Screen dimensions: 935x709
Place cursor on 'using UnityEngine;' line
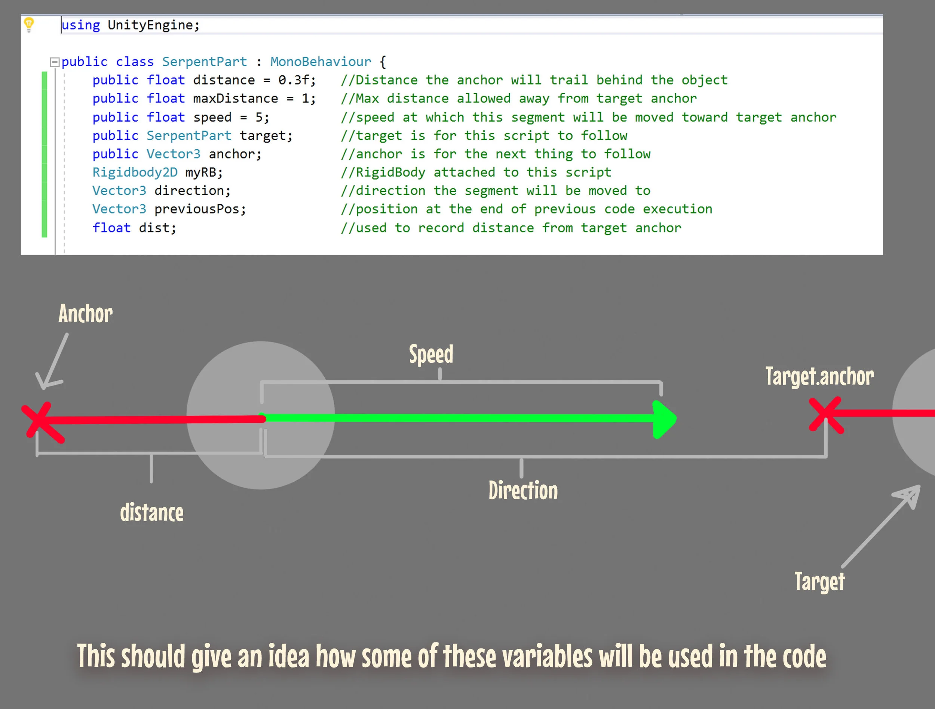point(153,25)
